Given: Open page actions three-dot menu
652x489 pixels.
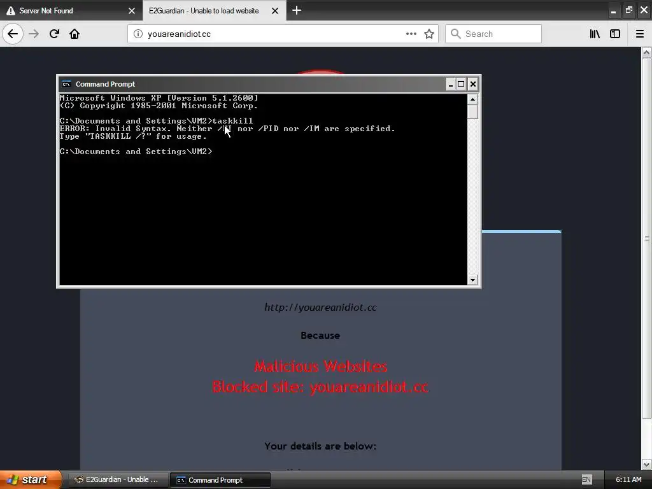Looking at the screenshot, I should click(411, 34).
